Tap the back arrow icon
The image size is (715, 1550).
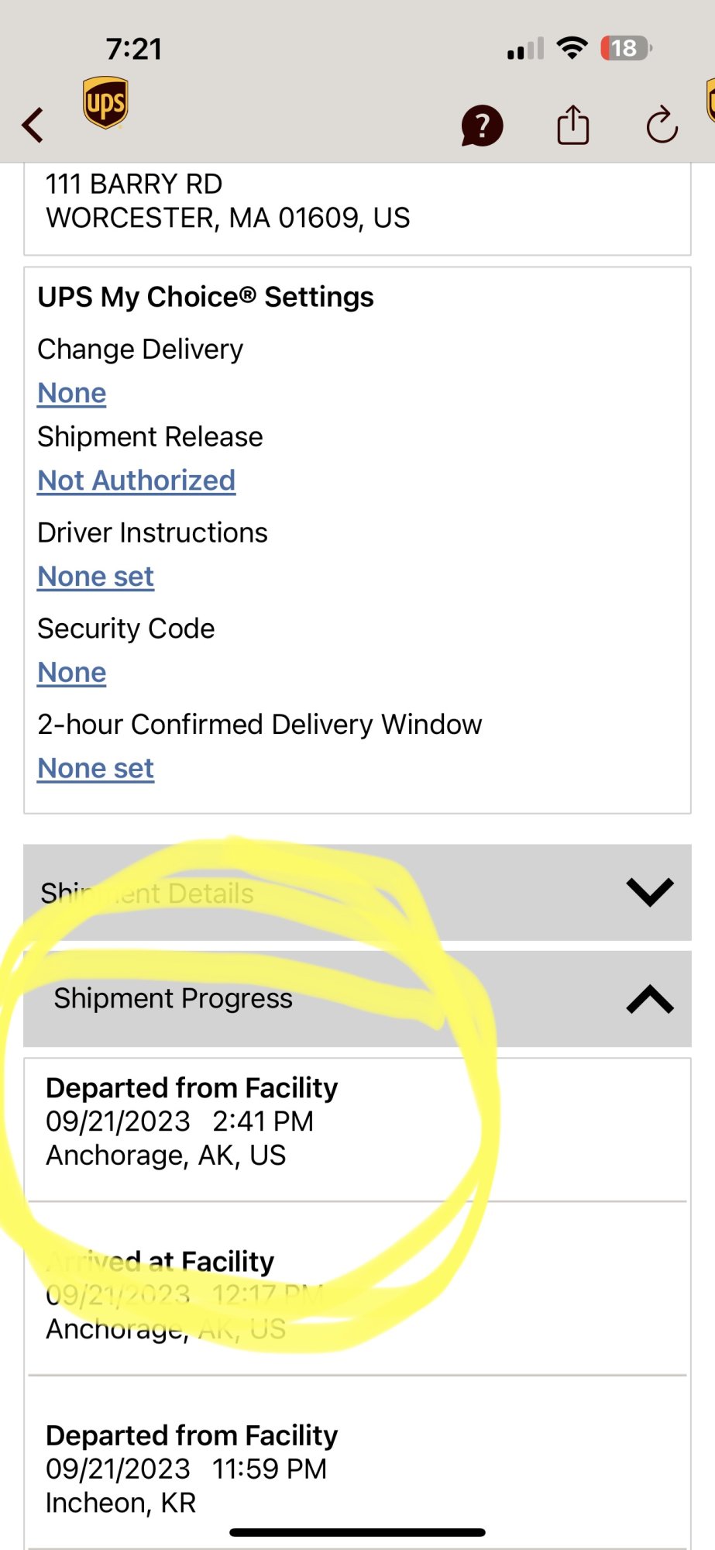click(33, 125)
